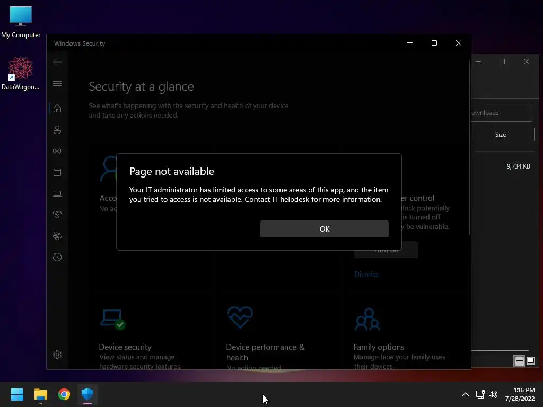Minimize the Windows Security window
Image resolution: width=543 pixels, height=407 pixels.
click(410, 43)
